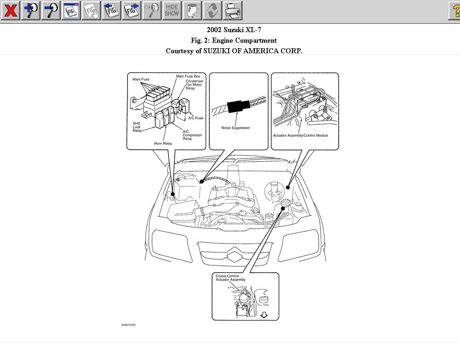Screen dimensions: 460x343
Task: Click the title '2002 Suzuki XL-7'
Action: point(234,30)
